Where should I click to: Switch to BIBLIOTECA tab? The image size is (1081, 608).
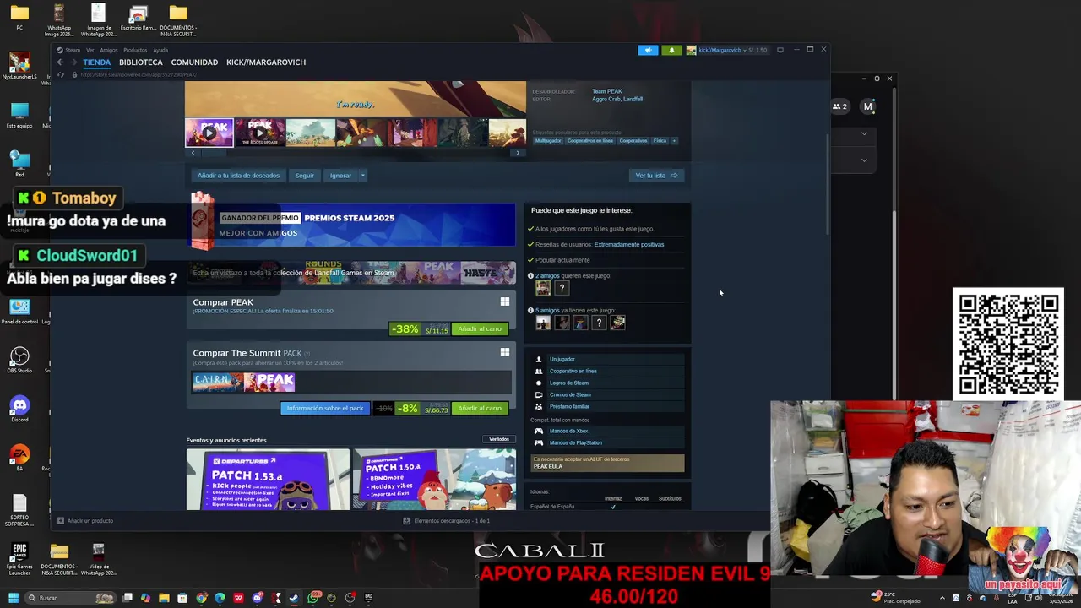(x=141, y=62)
